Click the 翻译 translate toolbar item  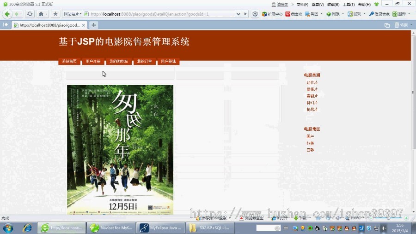click(399, 14)
